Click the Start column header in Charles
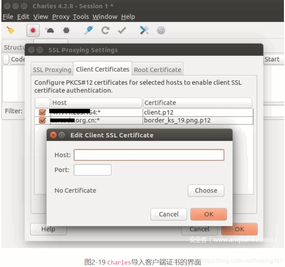285x267 pixels. pyautogui.click(x=273, y=59)
